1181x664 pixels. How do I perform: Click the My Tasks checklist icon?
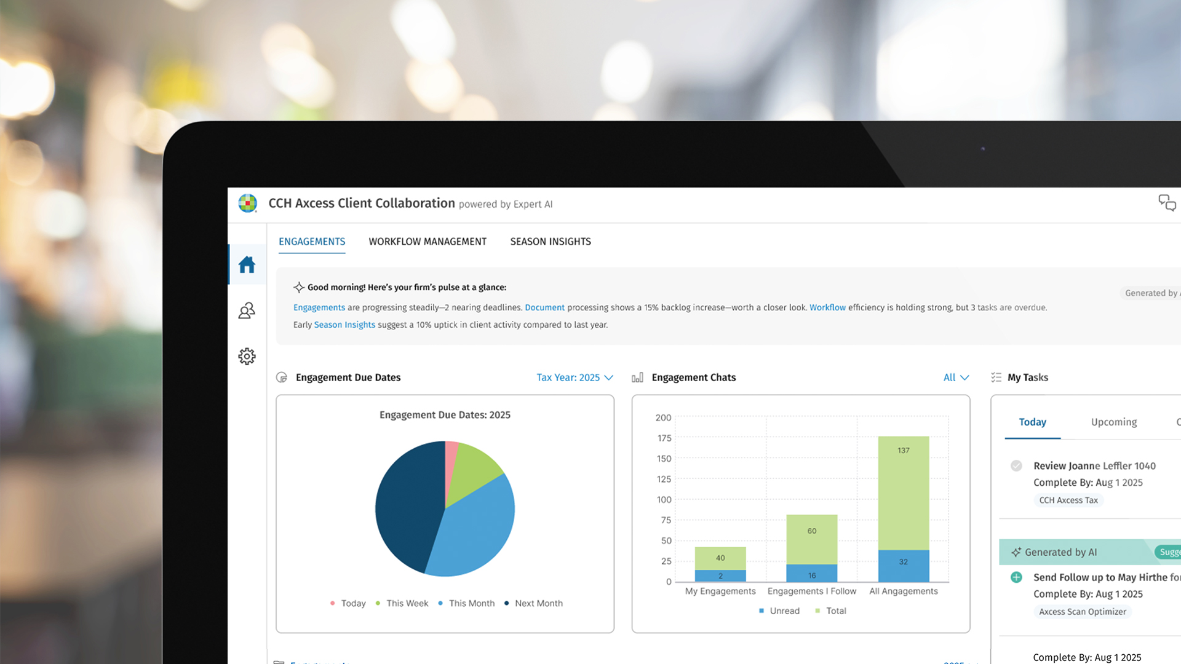996,377
